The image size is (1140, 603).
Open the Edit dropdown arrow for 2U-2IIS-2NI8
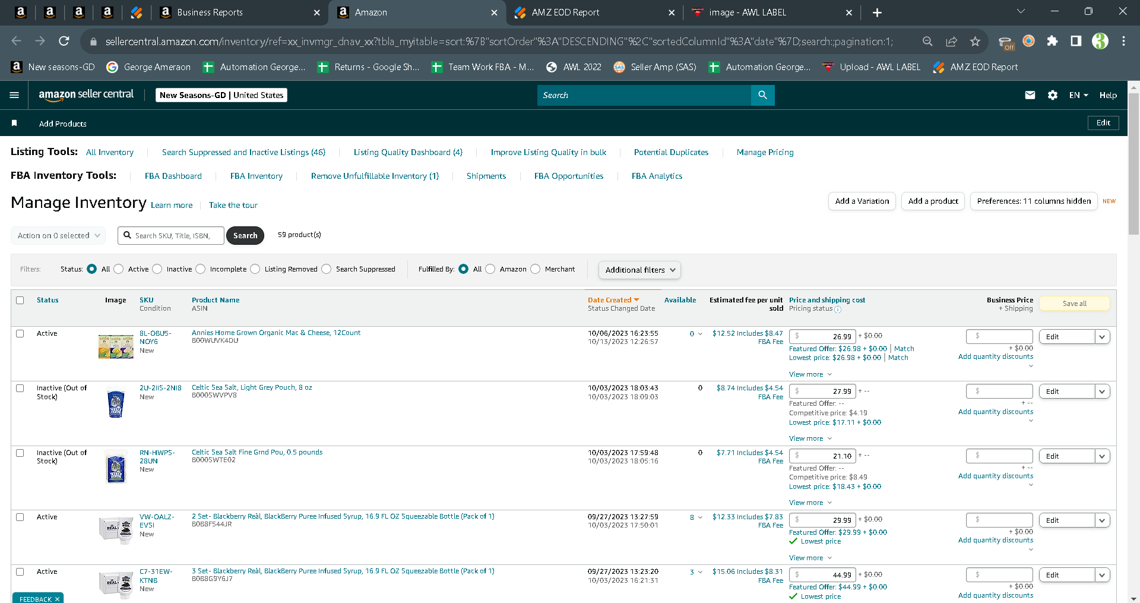pyautogui.click(x=1103, y=392)
